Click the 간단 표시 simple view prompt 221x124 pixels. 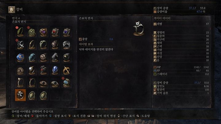[x=126, y=116]
